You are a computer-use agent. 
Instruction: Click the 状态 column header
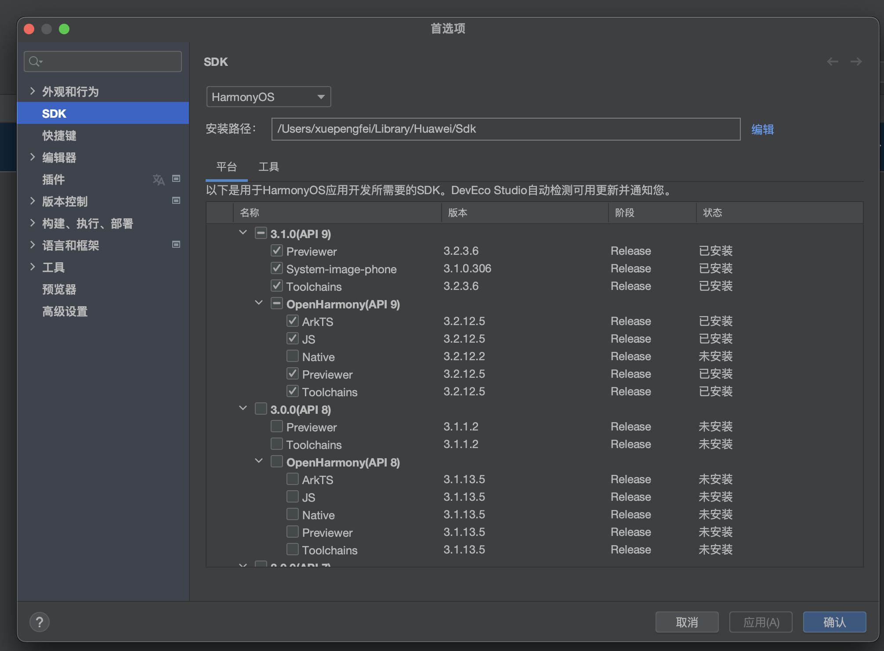click(780, 213)
